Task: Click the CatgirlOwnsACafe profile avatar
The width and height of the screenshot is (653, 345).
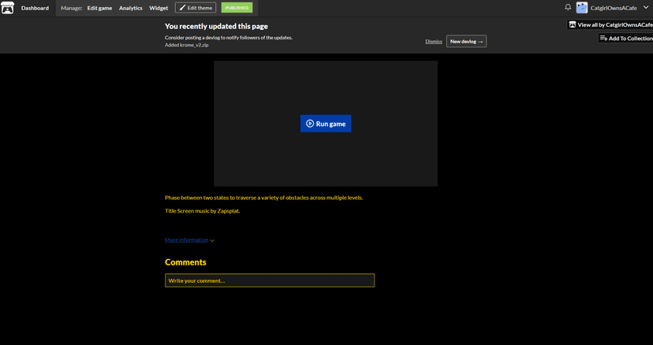Action: (582, 8)
